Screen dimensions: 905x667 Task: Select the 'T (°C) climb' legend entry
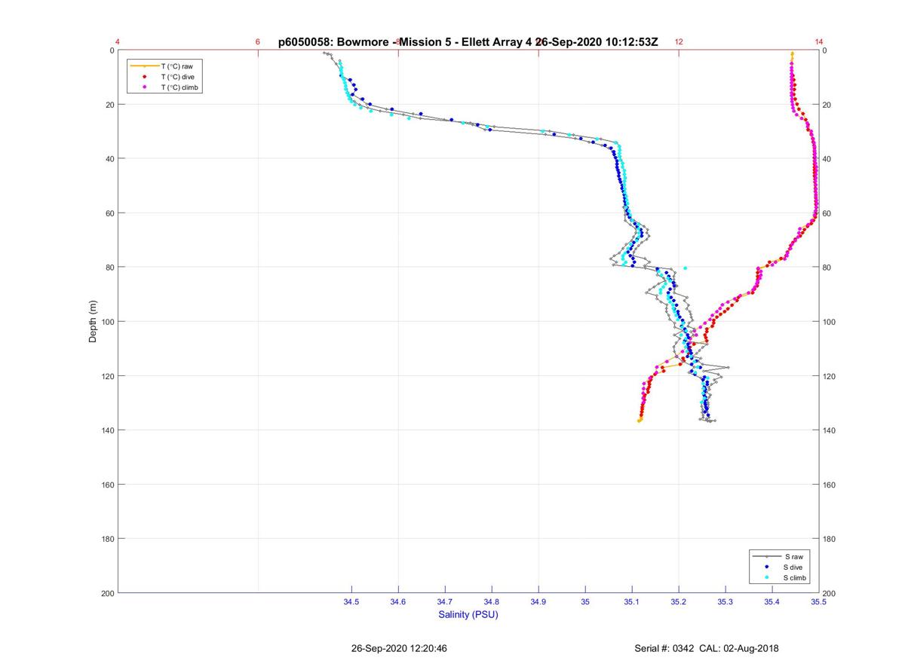[x=181, y=87]
